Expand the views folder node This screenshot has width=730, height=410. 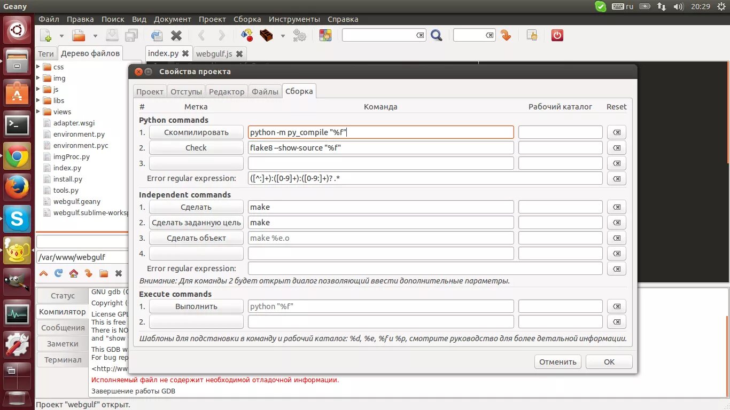(38, 112)
